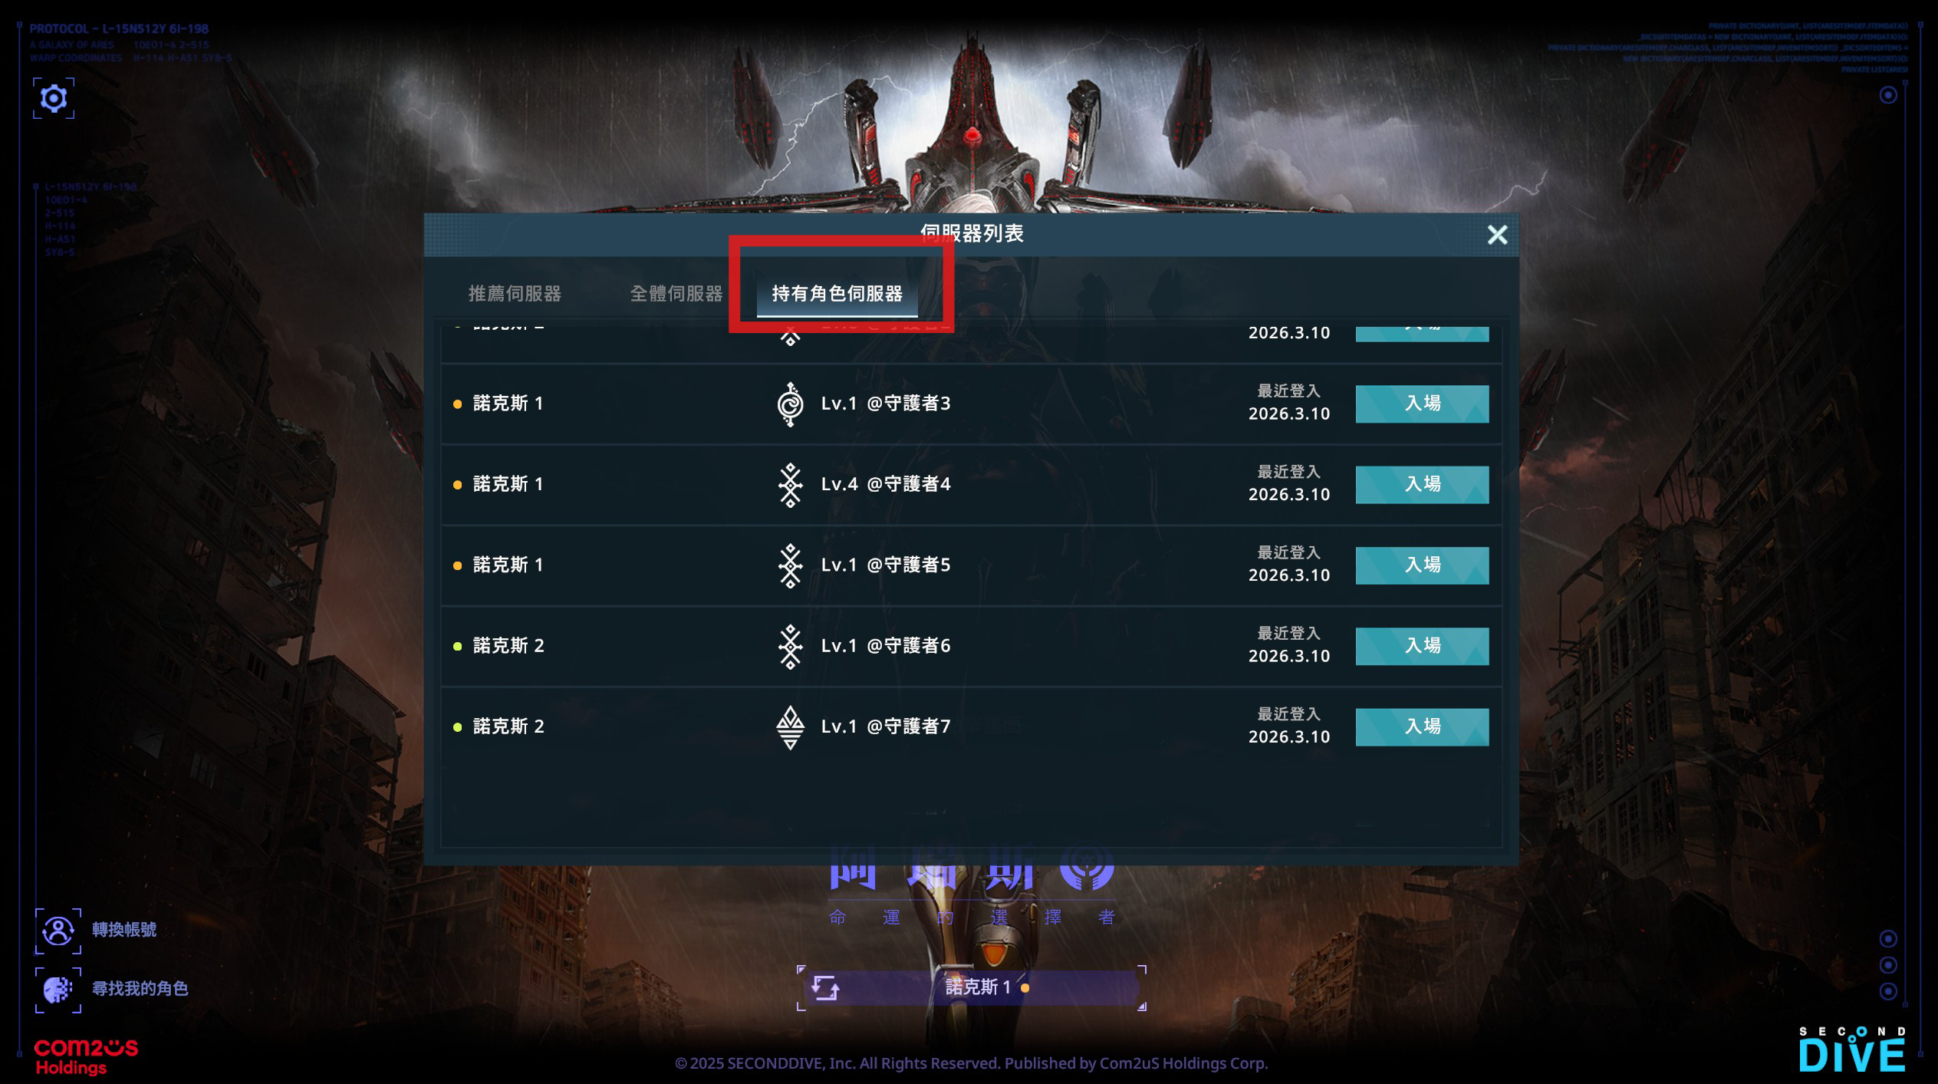Click the 尋找我的角色 text link
This screenshot has width=1938, height=1084.
tap(140, 989)
